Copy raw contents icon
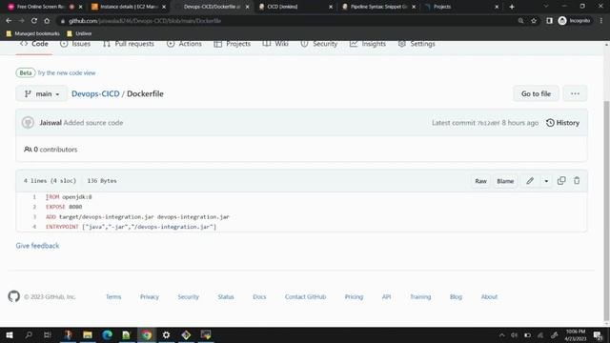 point(561,180)
